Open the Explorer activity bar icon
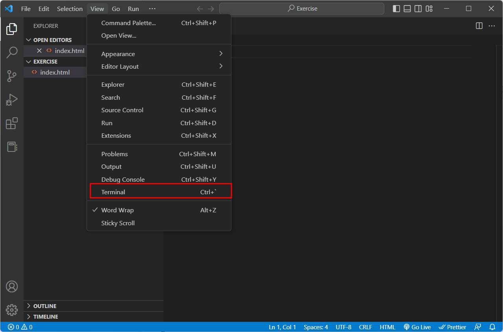Viewport: 503px width, 332px height. point(12,29)
